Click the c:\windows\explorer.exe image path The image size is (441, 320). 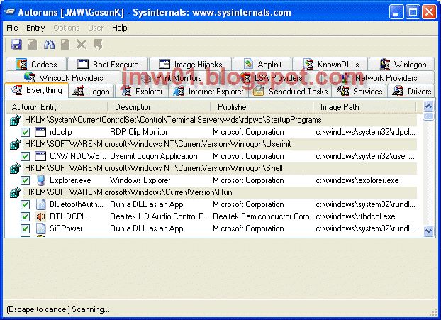pos(357,180)
